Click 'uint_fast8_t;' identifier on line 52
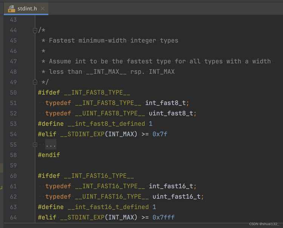The width and height of the screenshot is (283, 228). click(x=172, y=113)
